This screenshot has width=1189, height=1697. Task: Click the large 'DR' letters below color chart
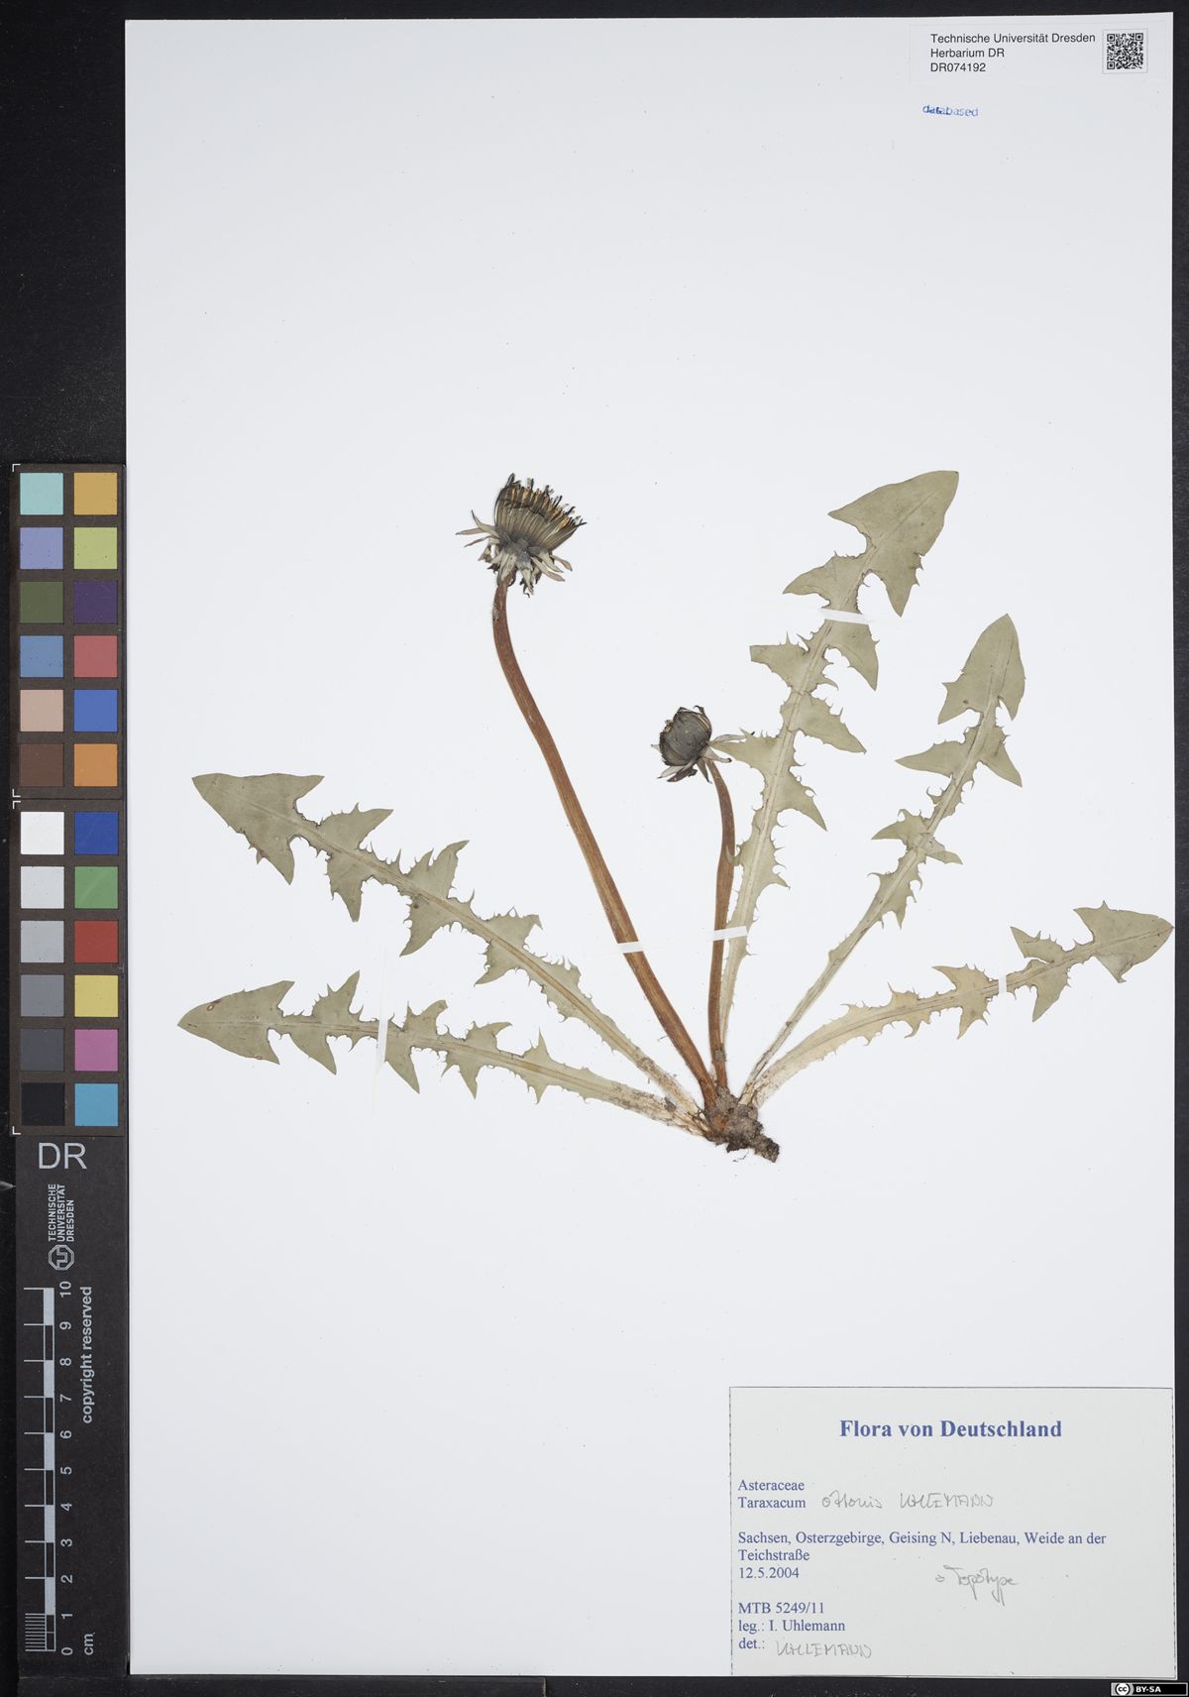pos(61,1157)
